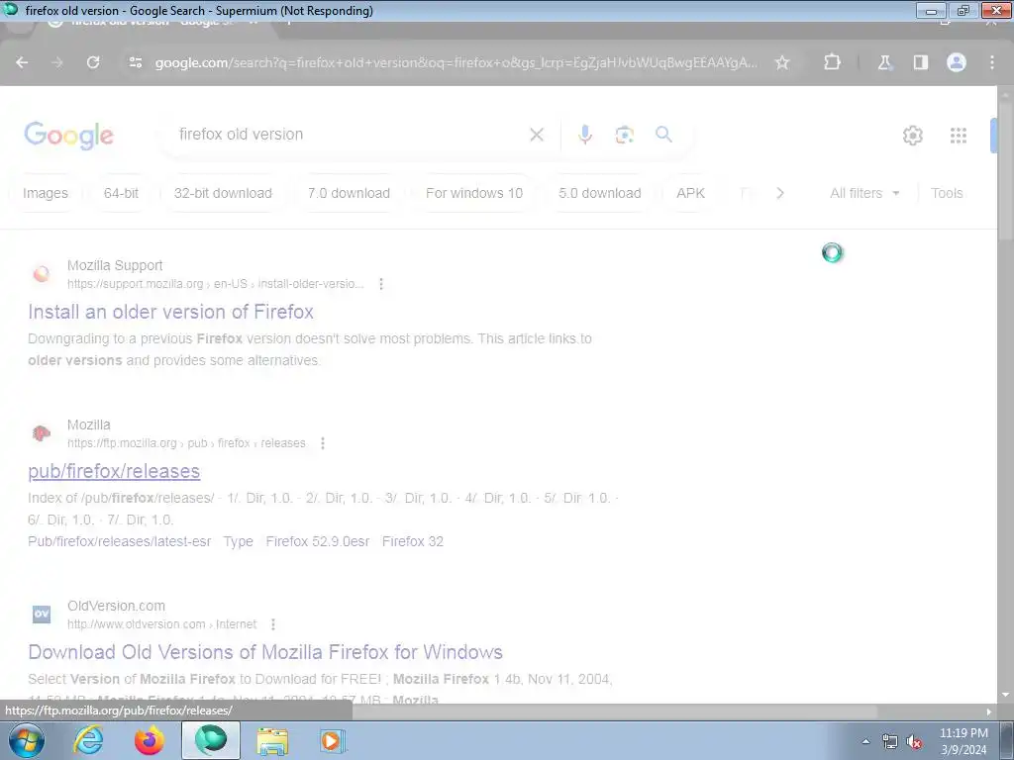Select the 32-bit download chip
The width and height of the screenshot is (1014, 760).
click(x=223, y=193)
